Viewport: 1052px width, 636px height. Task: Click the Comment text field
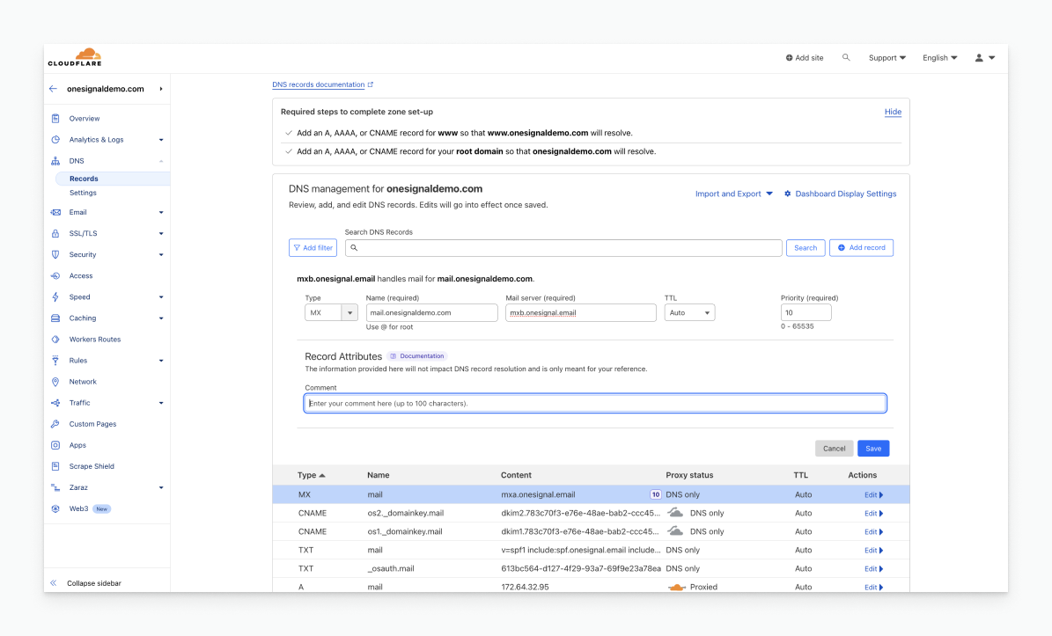coord(595,403)
